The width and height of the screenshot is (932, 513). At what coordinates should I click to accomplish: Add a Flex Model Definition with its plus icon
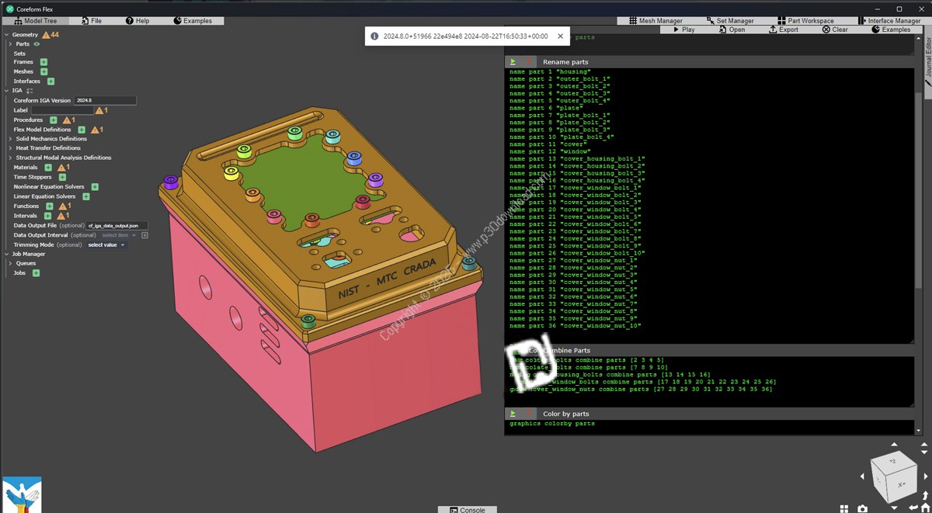click(x=82, y=130)
